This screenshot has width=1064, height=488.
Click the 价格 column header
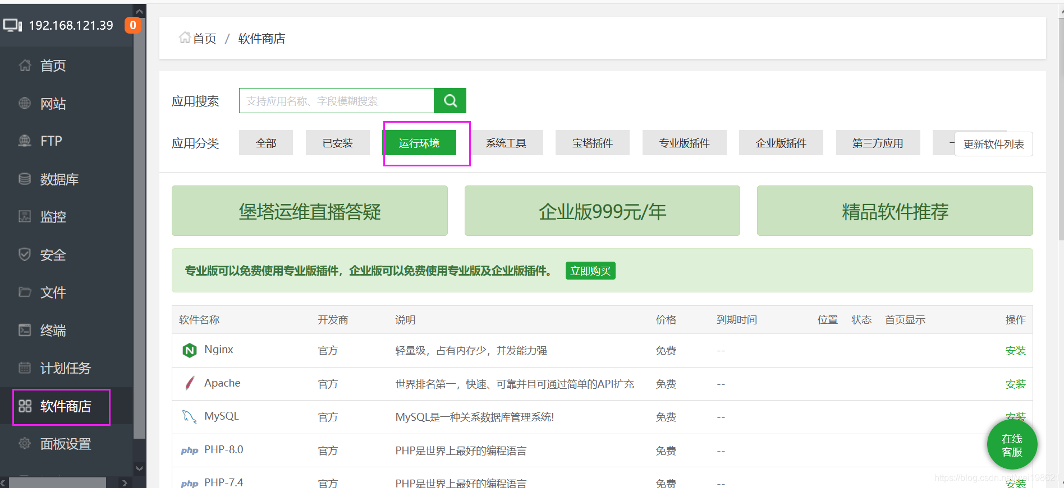[666, 320]
